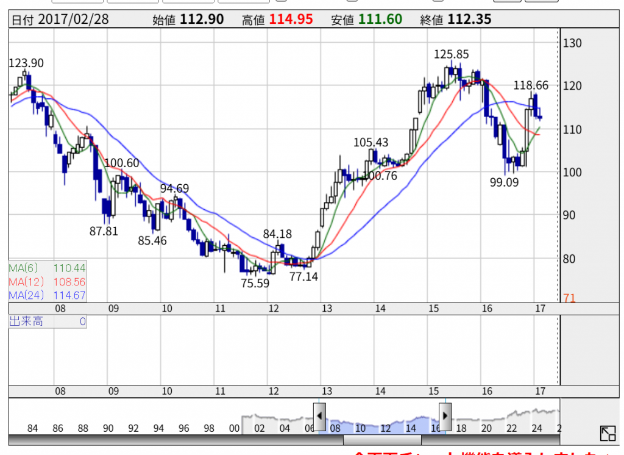624x455 pixels.
Task: Click the left range handle arrow in navigator
Action: tap(319, 417)
